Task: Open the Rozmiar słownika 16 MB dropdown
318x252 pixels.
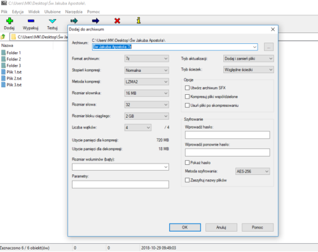Action: tap(147, 93)
